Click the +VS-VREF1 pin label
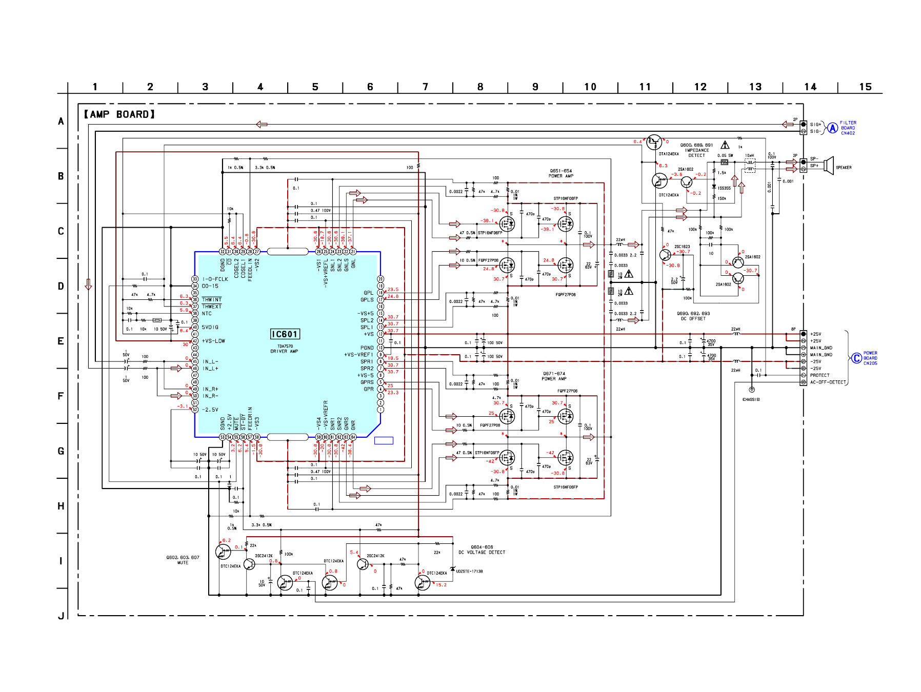 coord(359,355)
